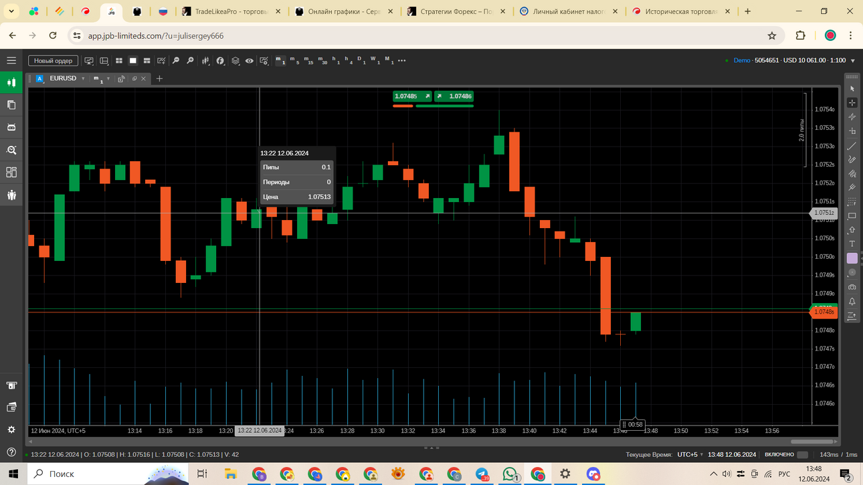
Task: Select the m5 timeframe
Action: pos(294,60)
